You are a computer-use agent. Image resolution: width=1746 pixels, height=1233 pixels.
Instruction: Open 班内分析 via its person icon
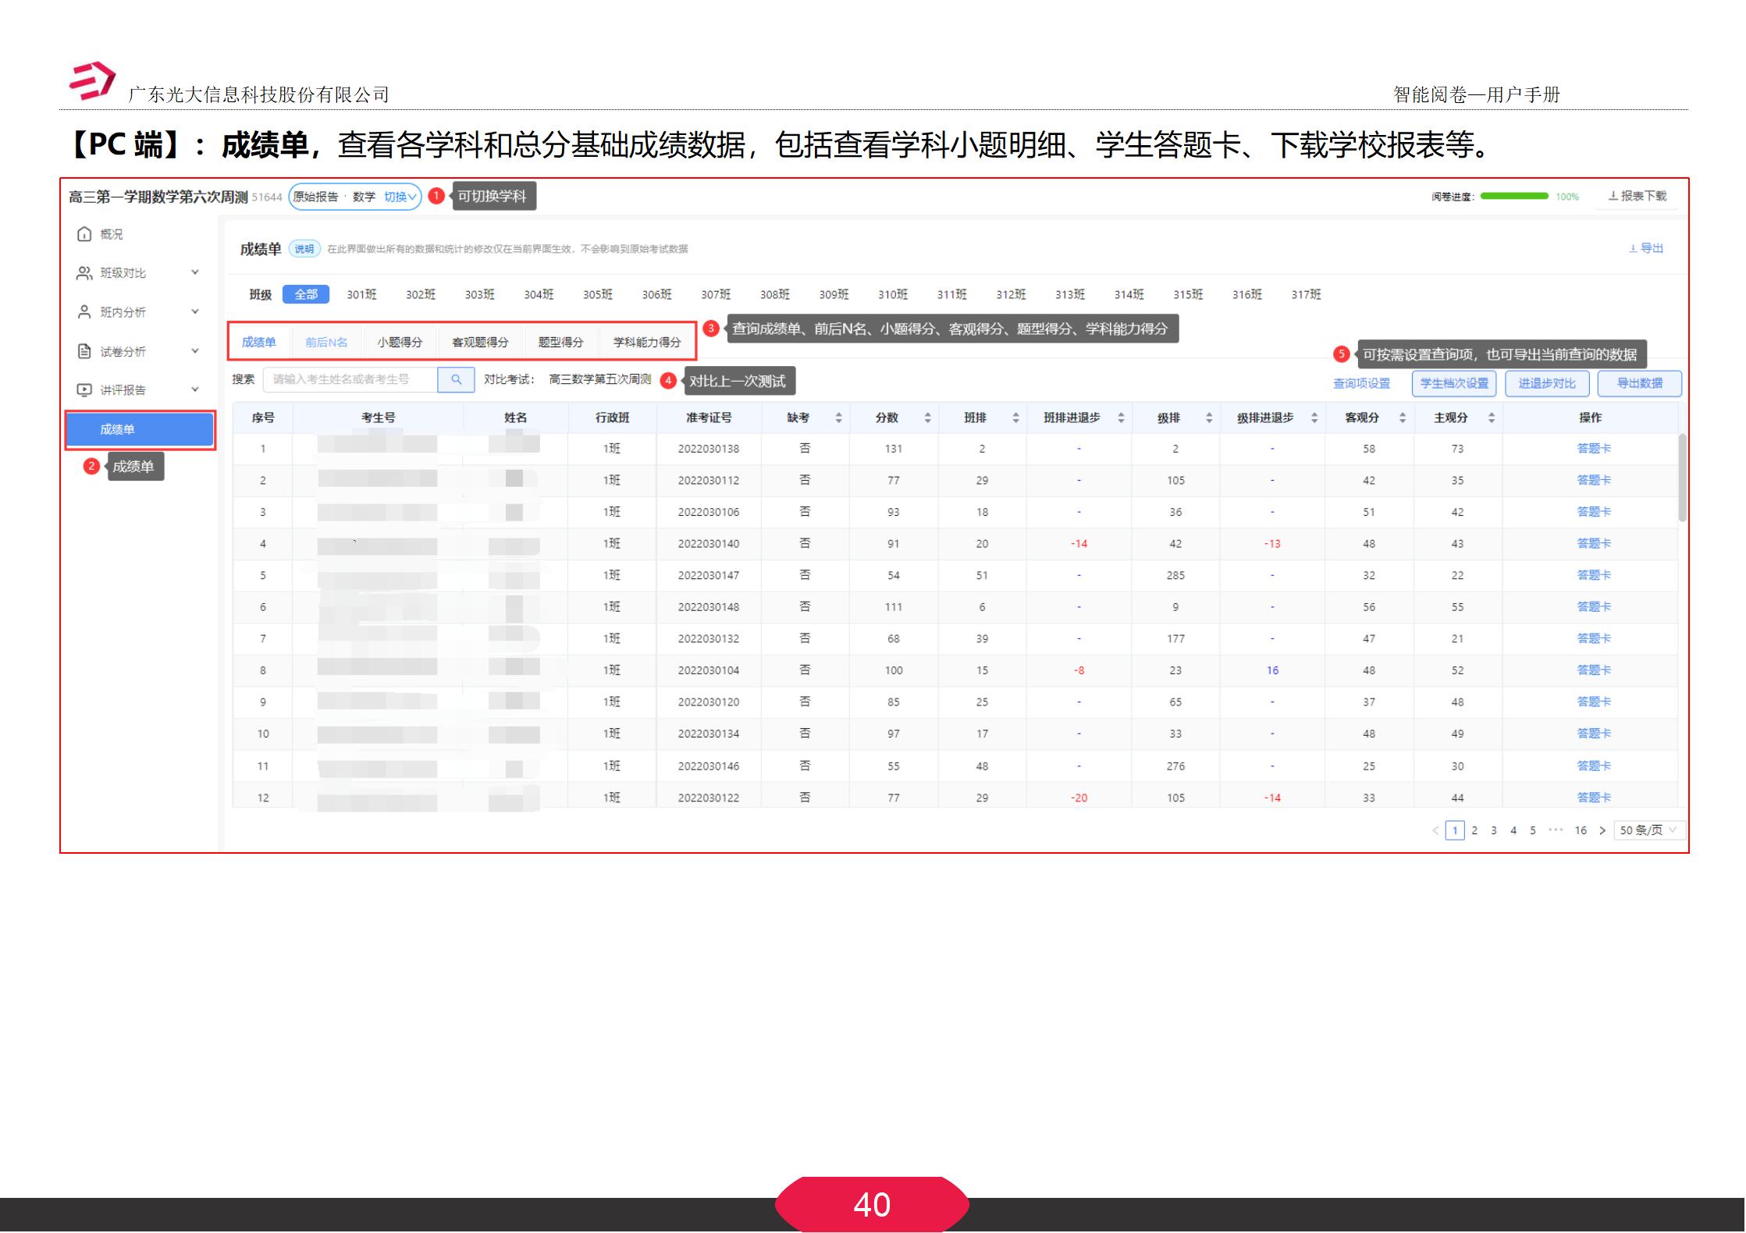[84, 311]
